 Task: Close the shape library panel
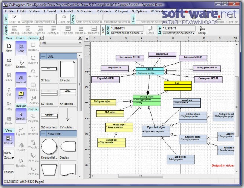[x=80, y=38]
